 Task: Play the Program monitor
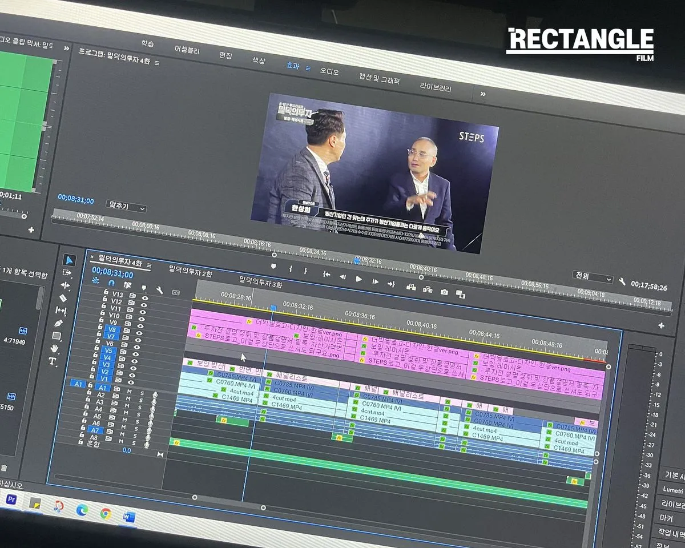pos(358,279)
